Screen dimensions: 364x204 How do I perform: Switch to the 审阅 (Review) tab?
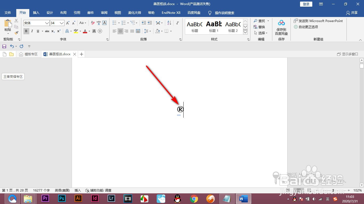point(104,13)
